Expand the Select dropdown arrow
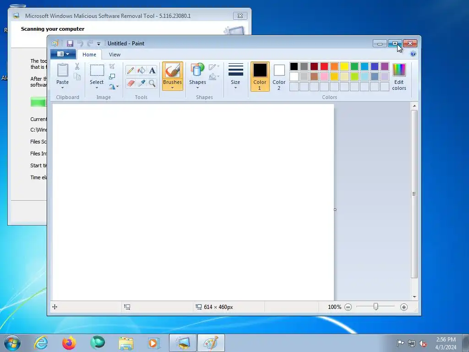The width and height of the screenshot is (469, 352). [x=97, y=88]
